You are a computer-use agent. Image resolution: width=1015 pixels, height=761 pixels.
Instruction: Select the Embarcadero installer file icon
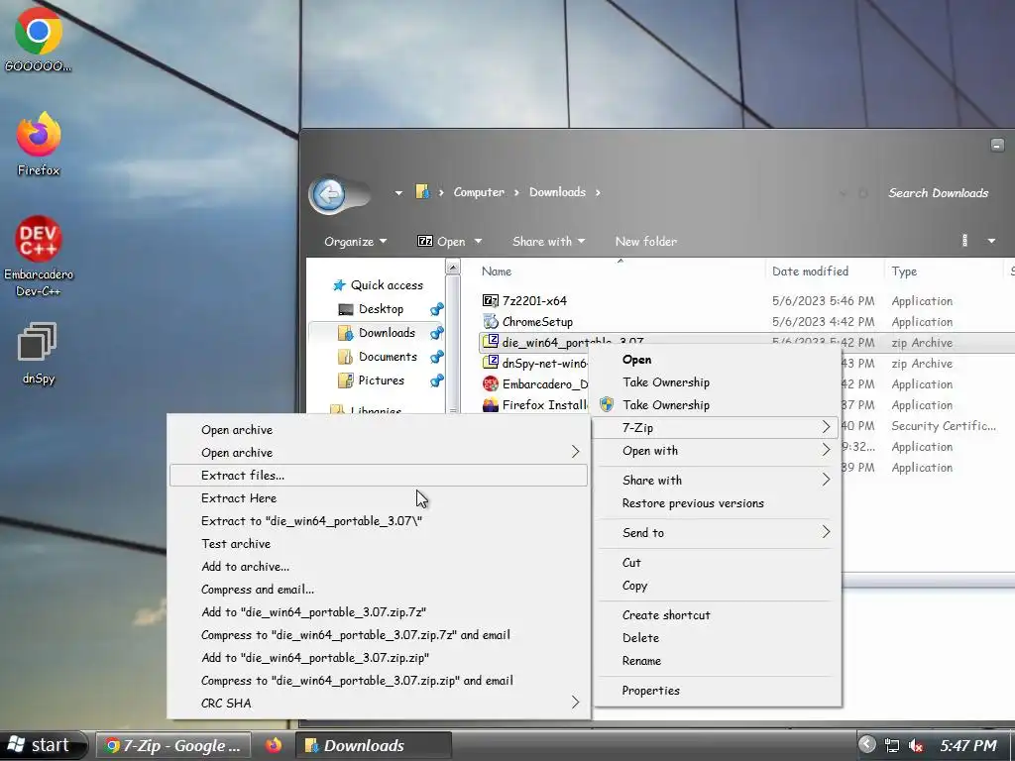point(490,383)
